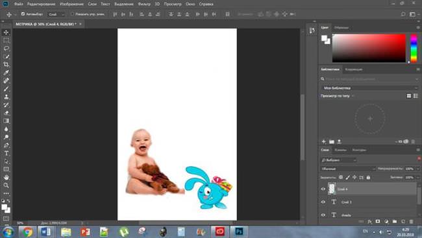
Task: Open the opacity value dropdown arrow
Action: click(x=418, y=169)
